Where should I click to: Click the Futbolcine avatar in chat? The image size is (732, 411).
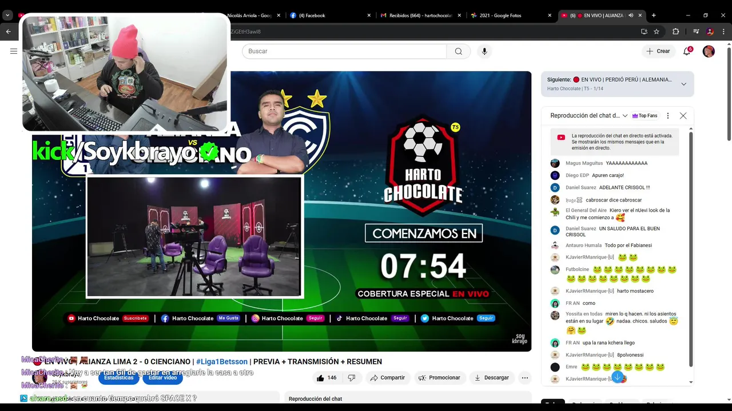(555, 270)
